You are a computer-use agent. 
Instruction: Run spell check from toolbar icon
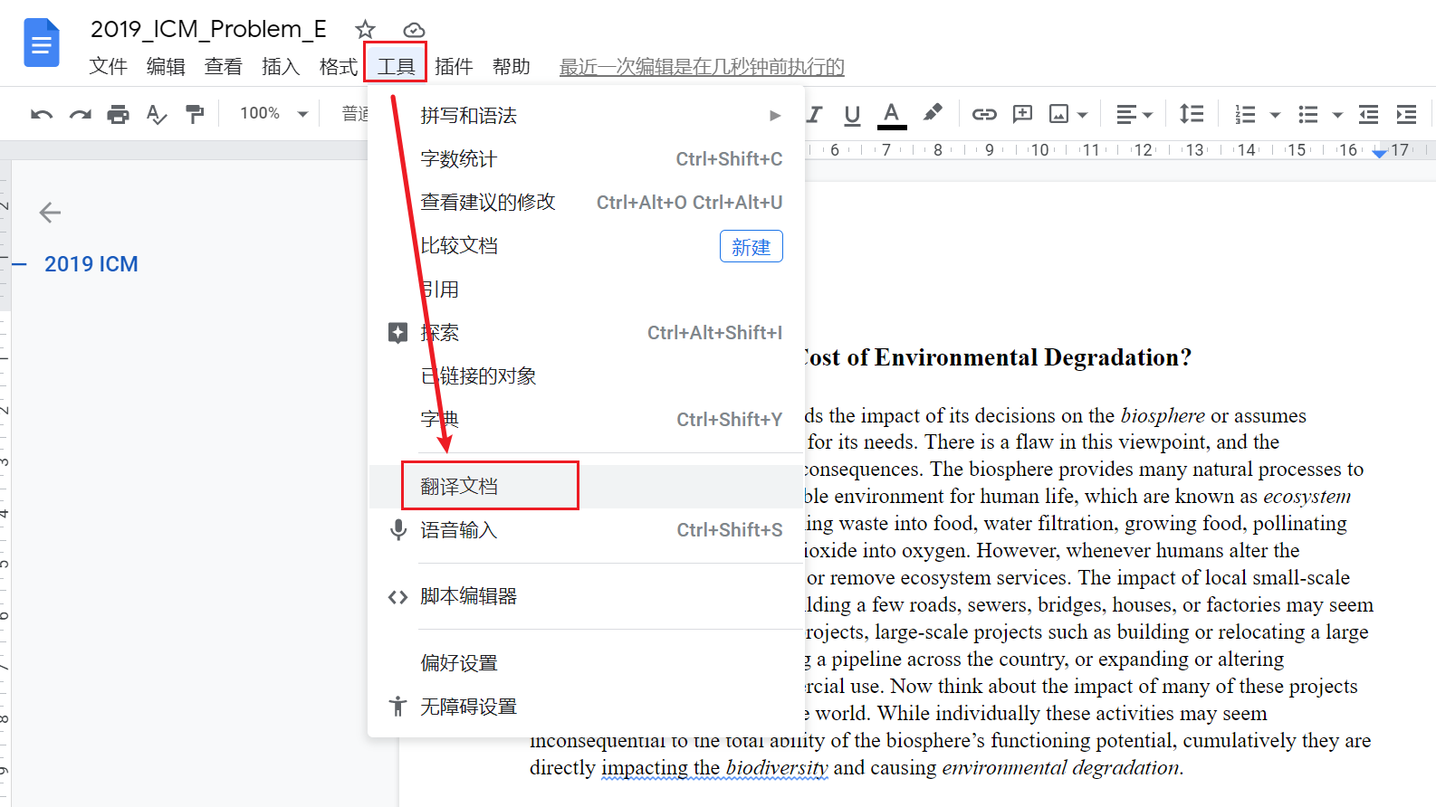[157, 114]
